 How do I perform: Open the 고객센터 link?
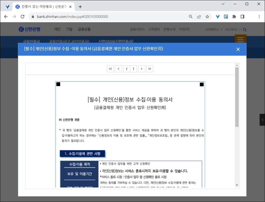[154, 29]
